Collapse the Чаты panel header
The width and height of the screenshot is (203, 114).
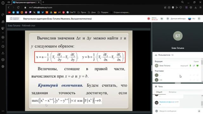click(178, 86)
